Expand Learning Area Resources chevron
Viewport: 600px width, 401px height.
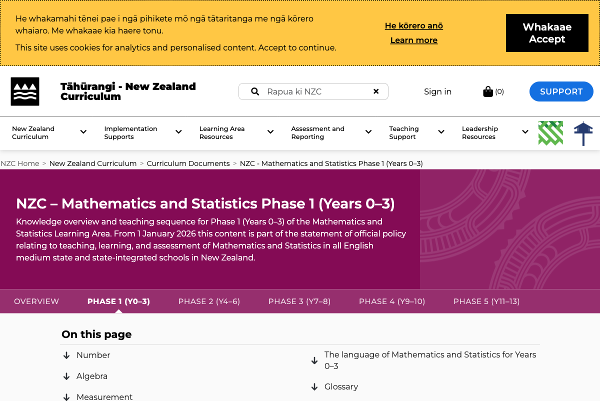pyautogui.click(x=270, y=132)
